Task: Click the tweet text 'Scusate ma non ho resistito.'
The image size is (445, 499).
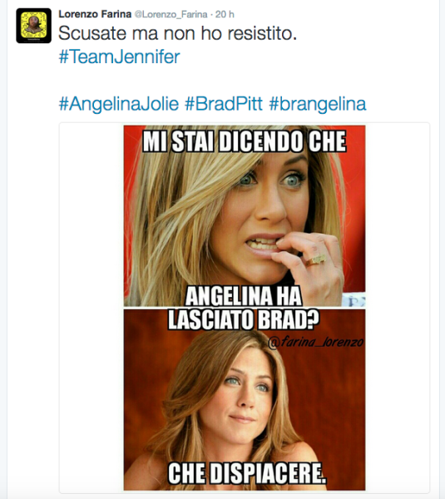Action: click(178, 33)
